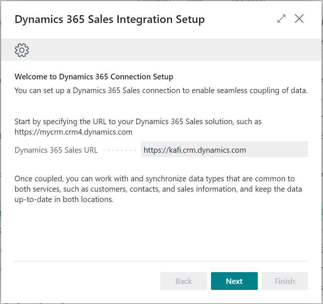Click the kafi.crm.dynamics.com URL text
This screenshot has height=304, width=323.
[195, 150]
